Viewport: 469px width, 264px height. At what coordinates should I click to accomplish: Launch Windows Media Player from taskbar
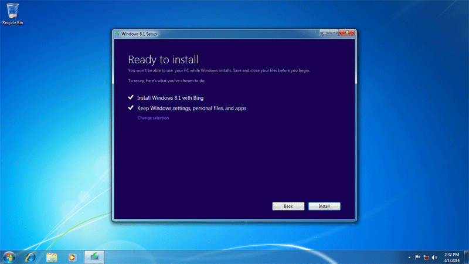point(72,258)
